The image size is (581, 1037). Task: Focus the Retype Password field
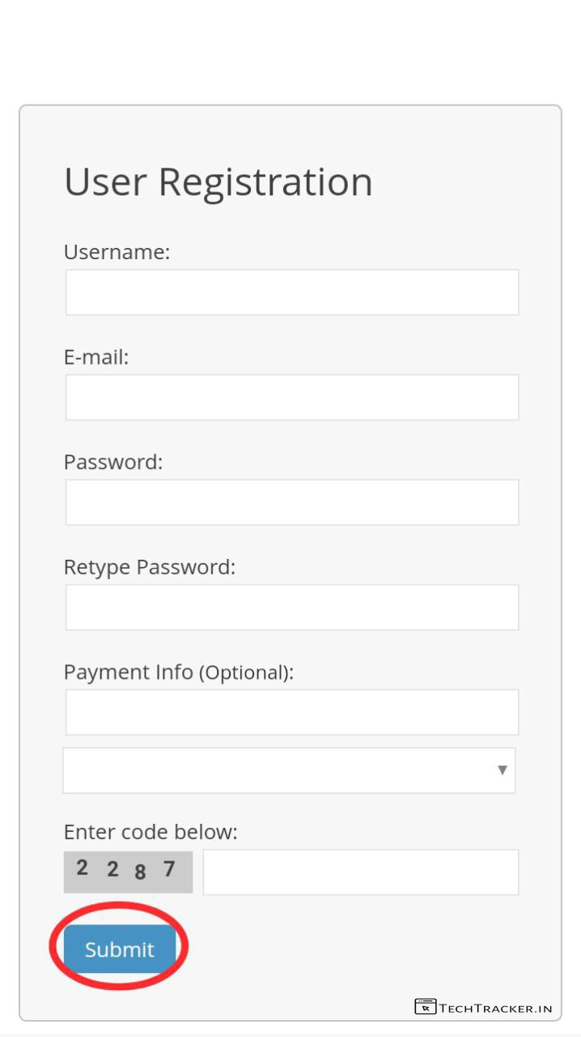click(x=291, y=607)
